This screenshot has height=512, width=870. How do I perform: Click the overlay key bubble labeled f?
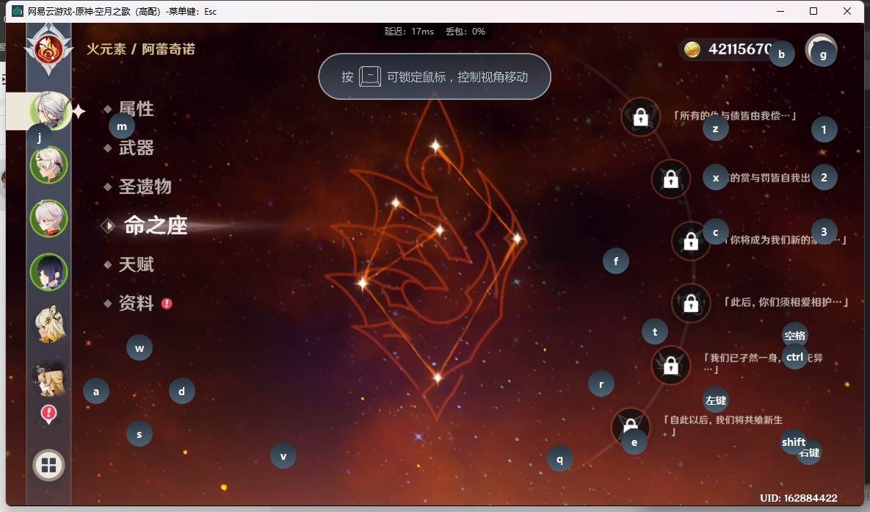coord(616,261)
